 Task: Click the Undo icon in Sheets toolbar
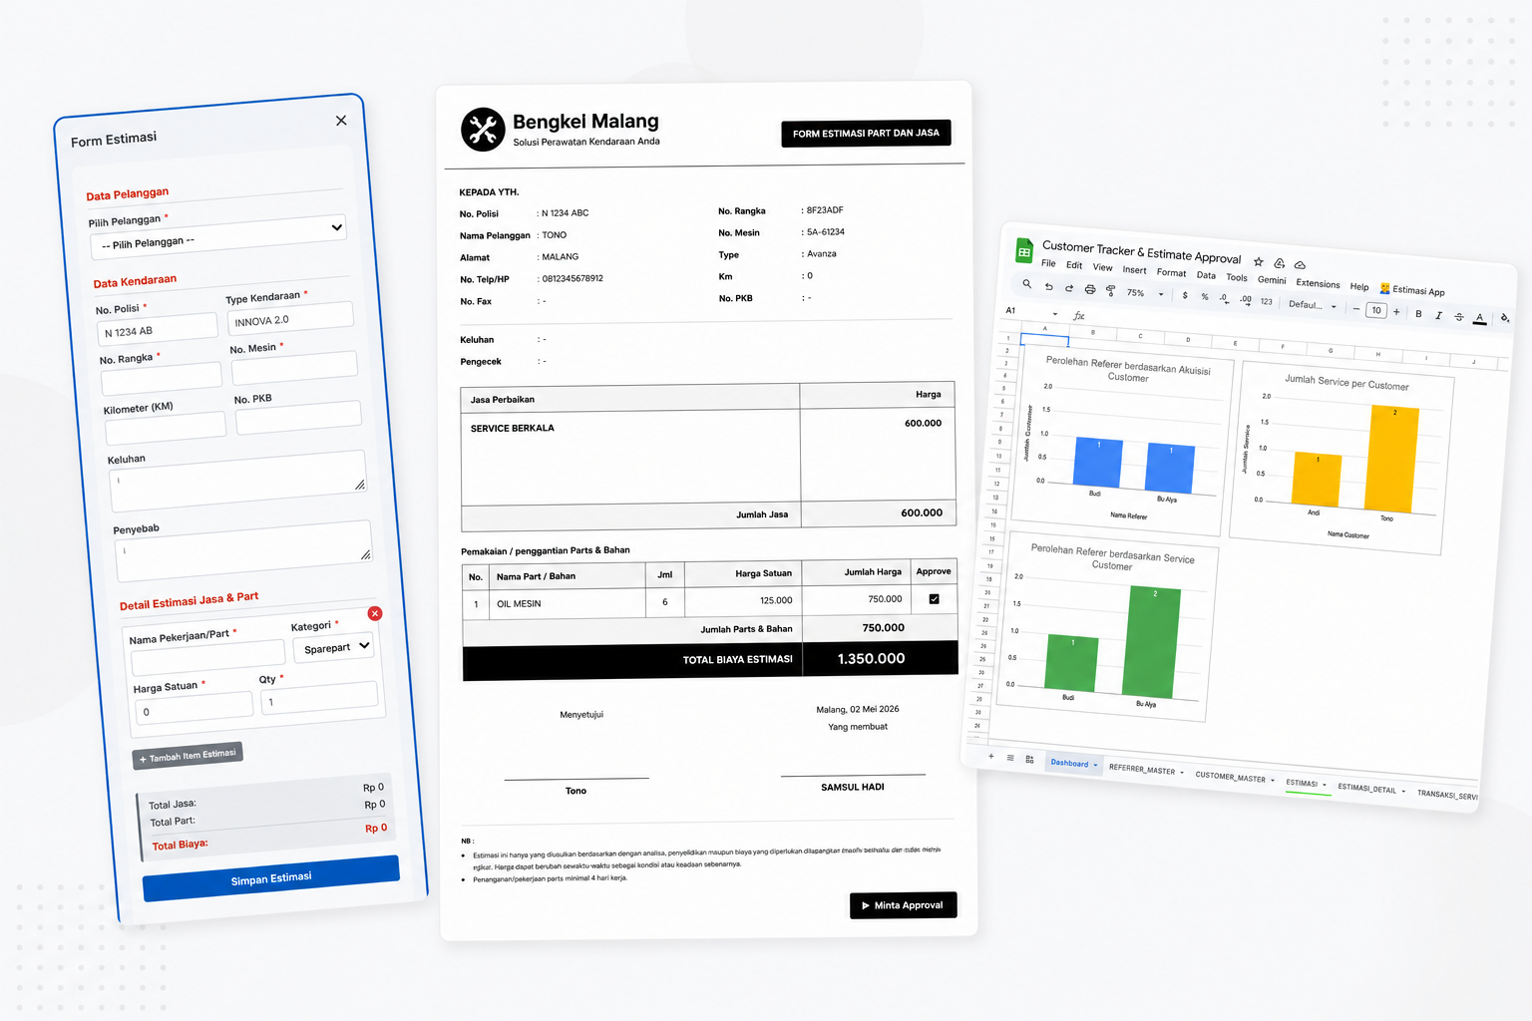[1048, 286]
